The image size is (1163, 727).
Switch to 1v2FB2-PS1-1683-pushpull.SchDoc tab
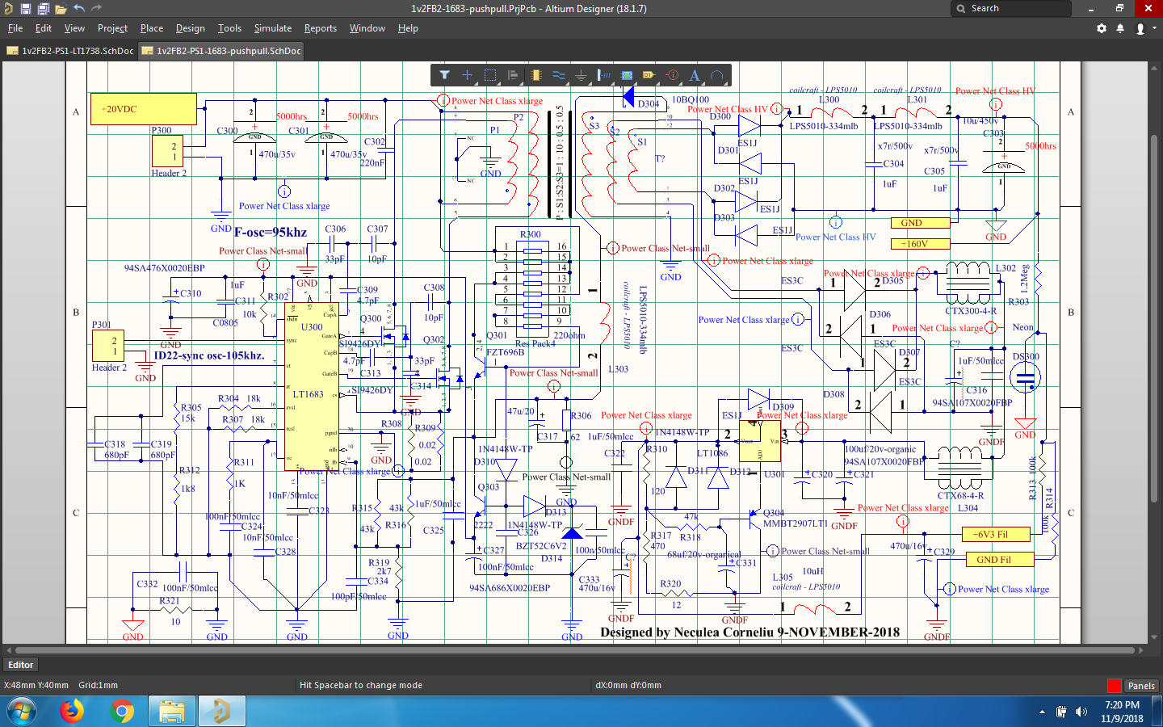point(221,51)
